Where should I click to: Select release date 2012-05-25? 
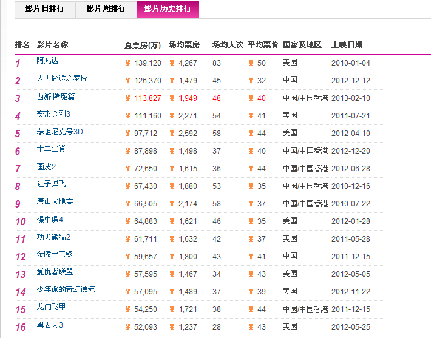click(351, 326)
